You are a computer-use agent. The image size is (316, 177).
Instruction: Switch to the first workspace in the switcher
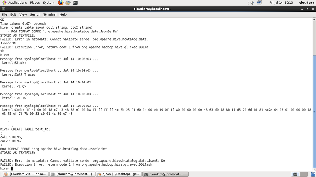pyautogui.click(x=295, y=174)
